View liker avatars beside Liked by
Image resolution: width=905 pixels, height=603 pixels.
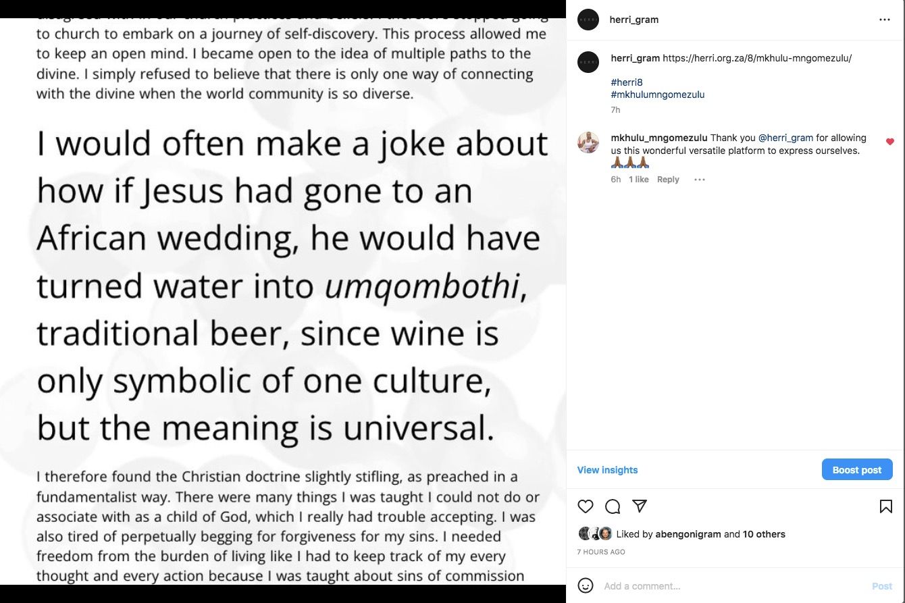point(596,533)
